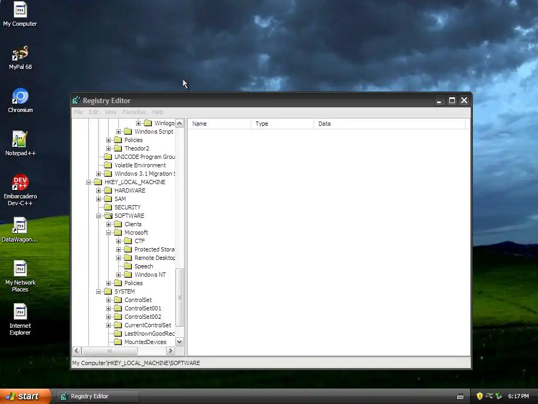Select the DataWagon desktop shortcut

20,230
